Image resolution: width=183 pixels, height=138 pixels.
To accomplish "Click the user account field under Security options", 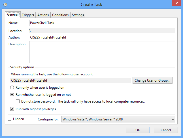I will [71, 80].
